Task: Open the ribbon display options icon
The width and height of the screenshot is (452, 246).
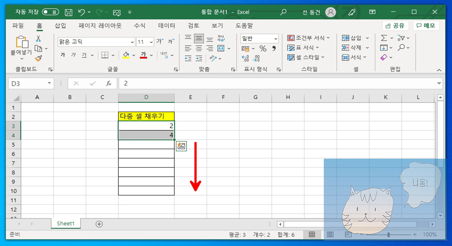Action: [372, 12]
